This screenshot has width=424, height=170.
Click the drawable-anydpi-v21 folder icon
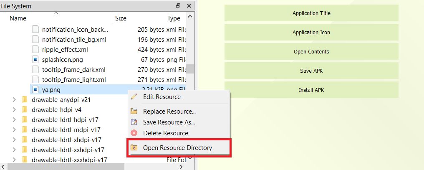click(x=25, y=100)
